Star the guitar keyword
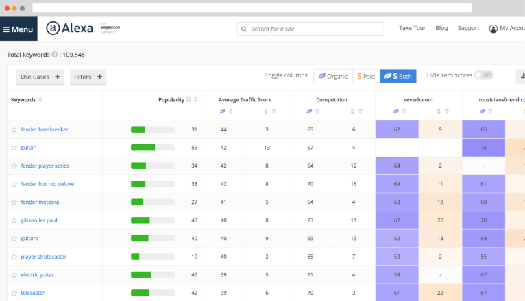Viewport: 525px width, 301px height. click(x=14, y=148)
